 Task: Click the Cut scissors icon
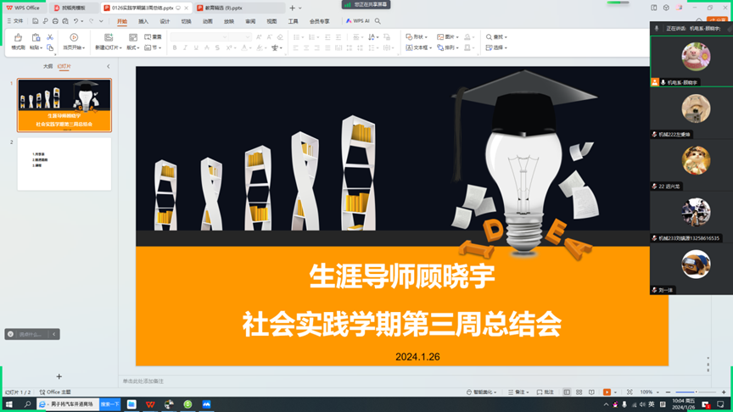pos(50,37)
